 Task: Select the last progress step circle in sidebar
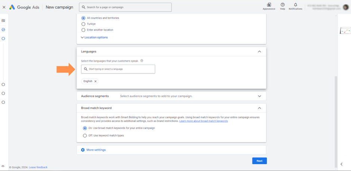click(3, 102)
